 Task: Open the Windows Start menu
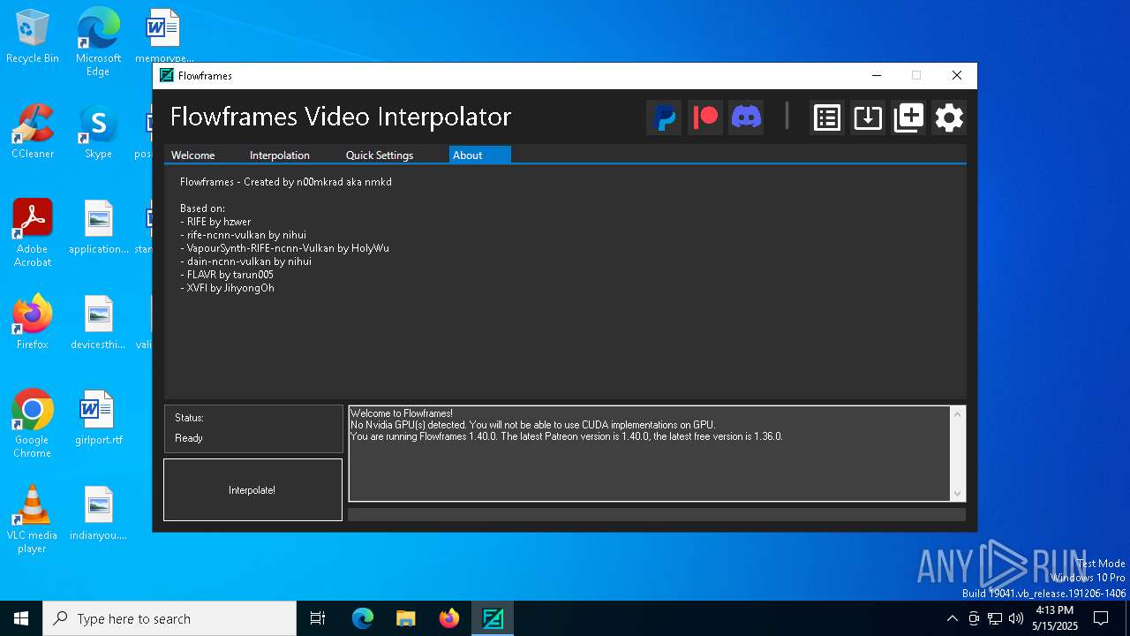[21, 618]
